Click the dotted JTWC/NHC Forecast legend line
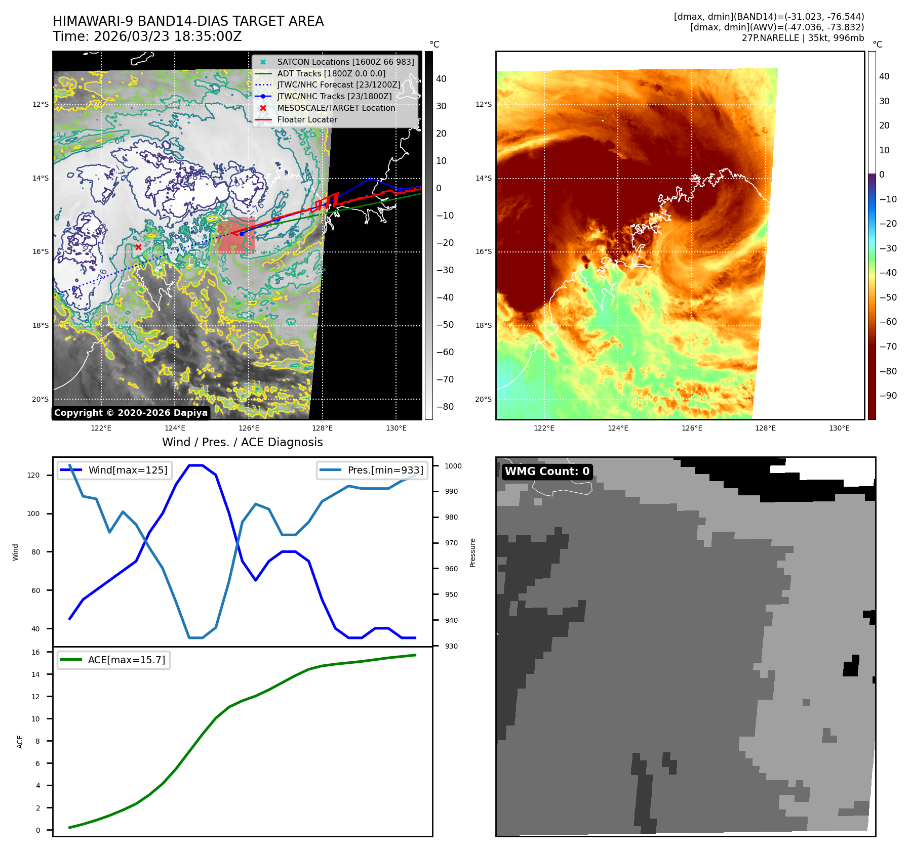The width and height of the screenshot is (910, 855). click(263, 85)
